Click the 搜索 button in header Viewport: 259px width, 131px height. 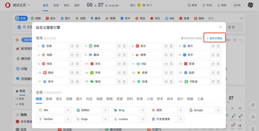click(192, 5)
